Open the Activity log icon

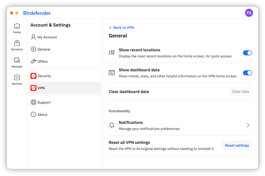pos(17,77)
